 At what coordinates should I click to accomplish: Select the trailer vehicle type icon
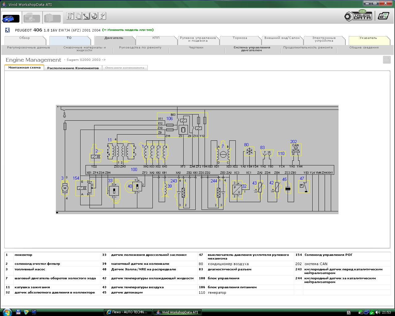52,18
